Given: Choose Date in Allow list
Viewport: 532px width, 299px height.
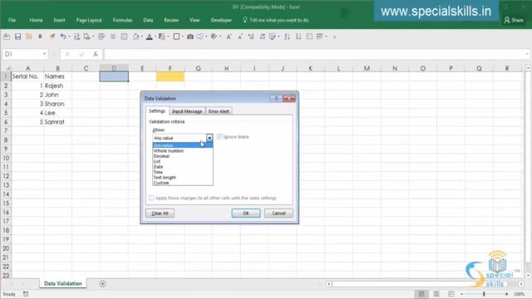Looking at the screenshot, I should (x=183, y=167).
